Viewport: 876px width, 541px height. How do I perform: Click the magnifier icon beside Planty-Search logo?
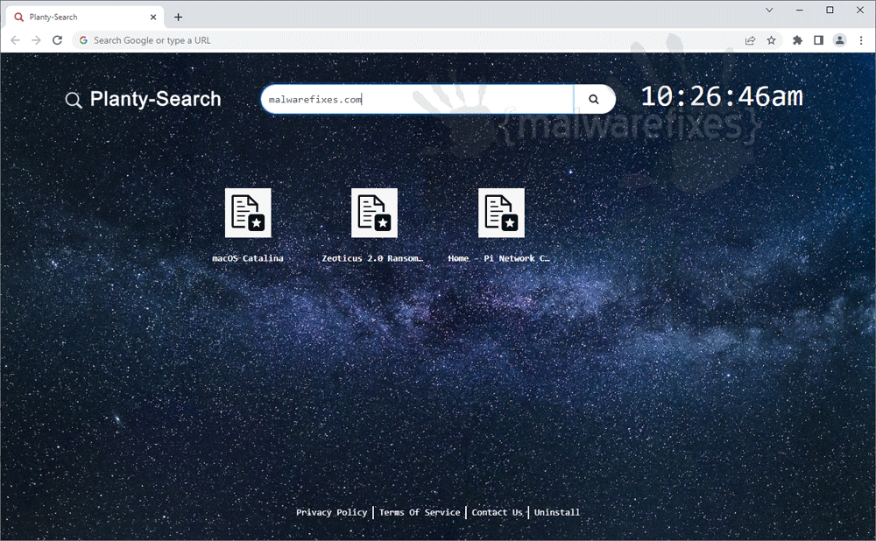click(x=74, y=101)
